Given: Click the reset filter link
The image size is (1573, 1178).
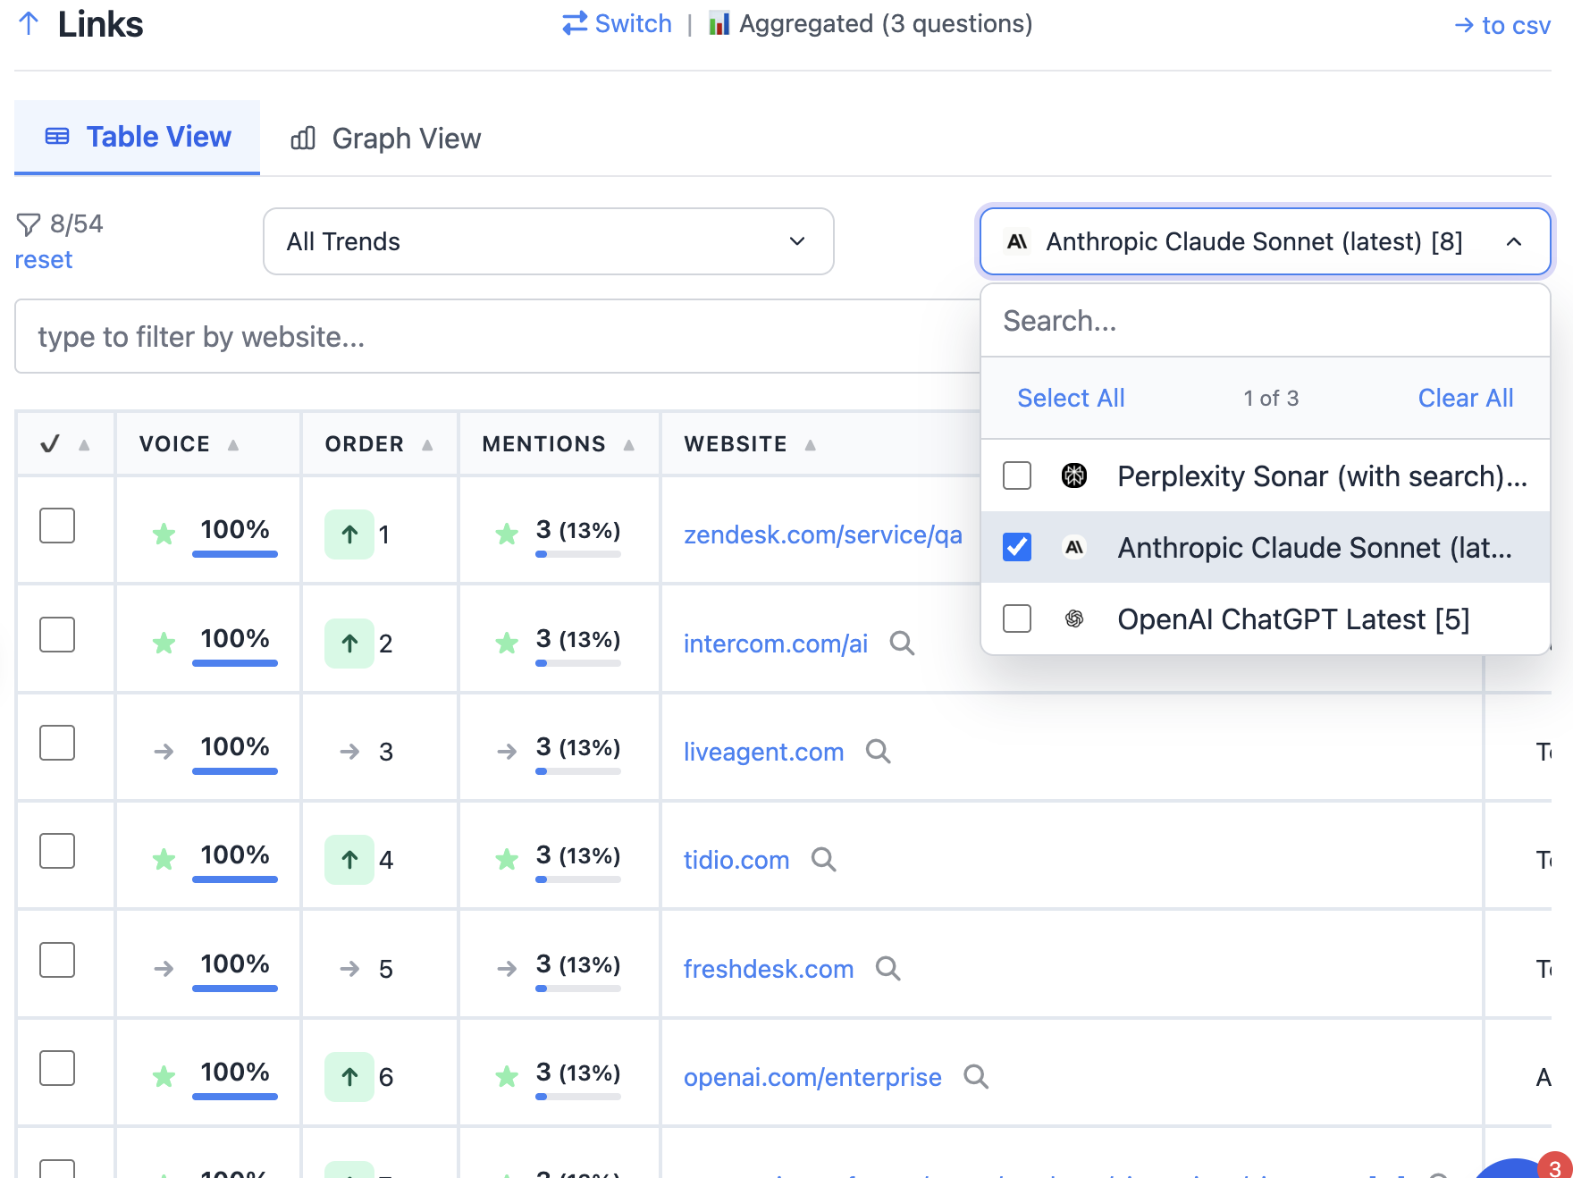Looking at the screenshot, I should coord(43,260).
